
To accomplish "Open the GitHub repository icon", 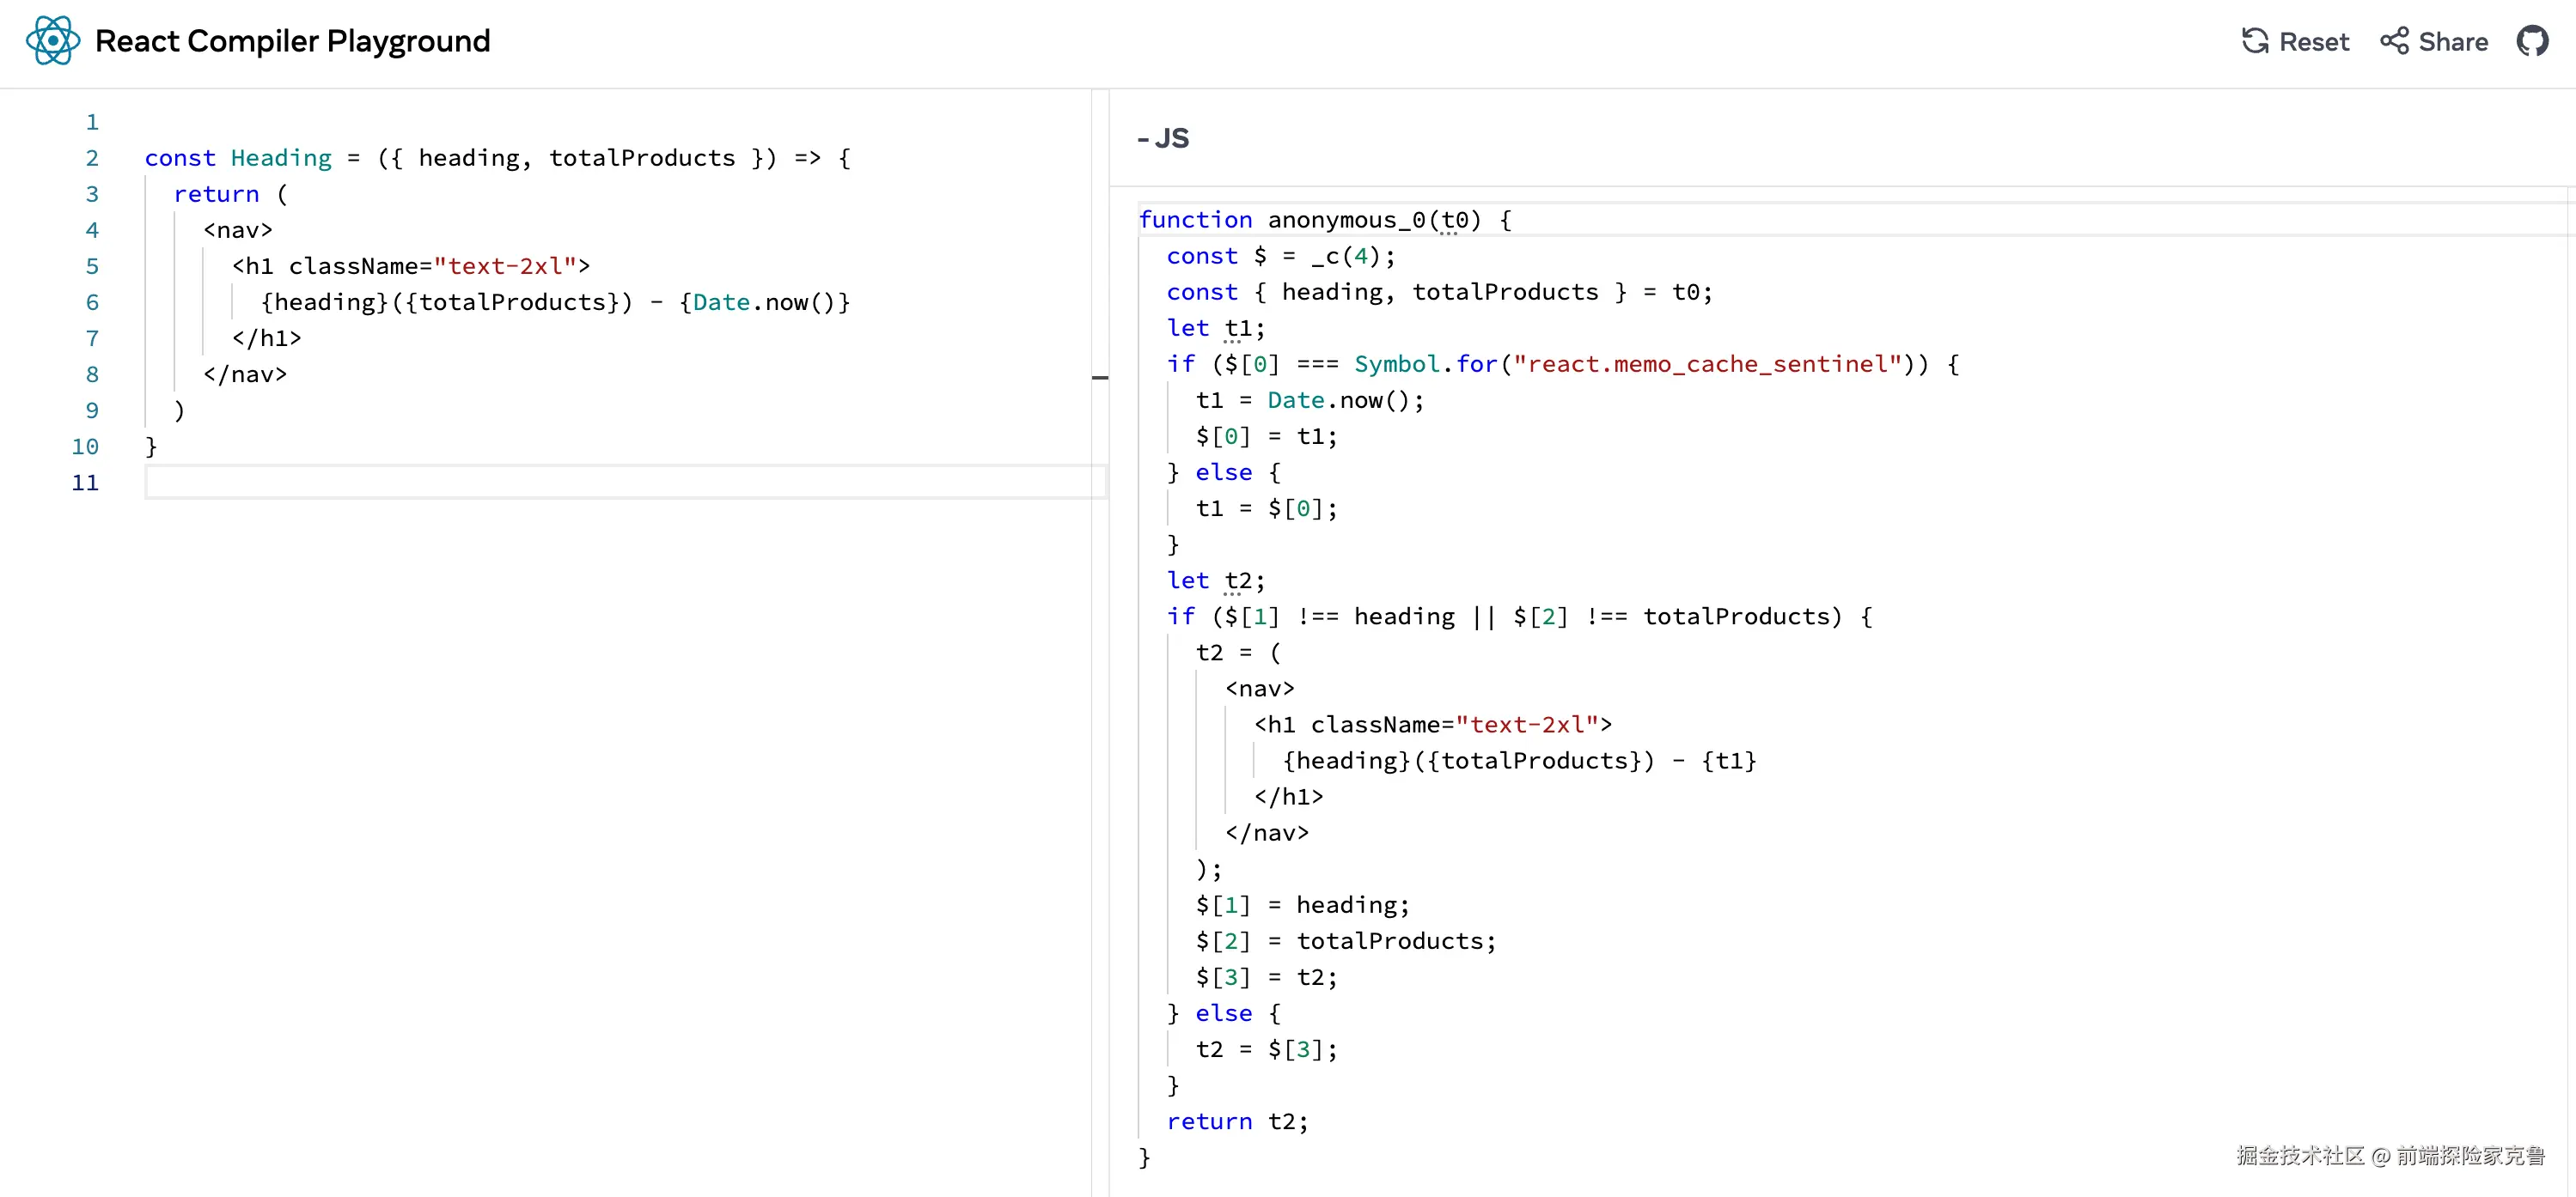I will 2532,41.
